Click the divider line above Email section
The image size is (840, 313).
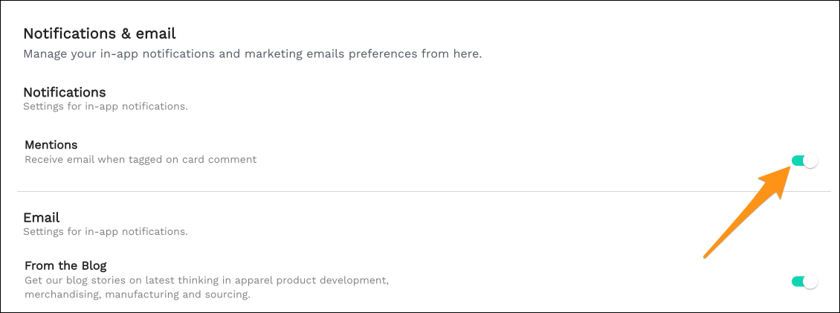point(424,192)
